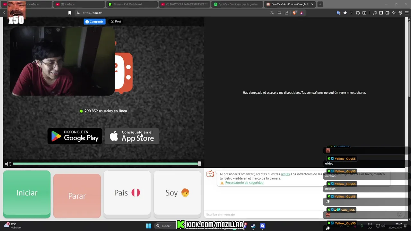411x231 pixels.
Task: Open the País country selector
Action: 127,193
